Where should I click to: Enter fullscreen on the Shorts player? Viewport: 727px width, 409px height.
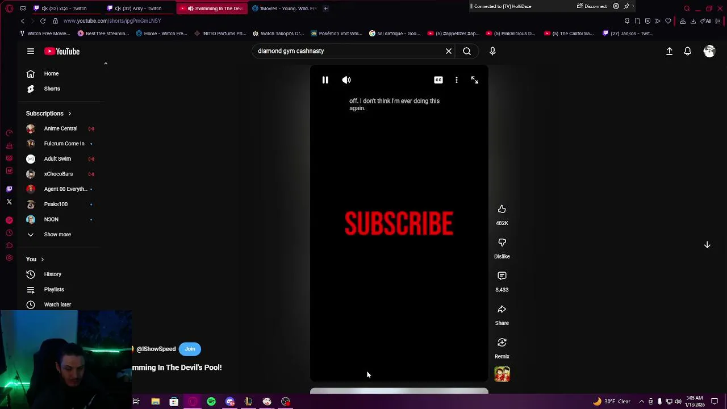[475, 80]
